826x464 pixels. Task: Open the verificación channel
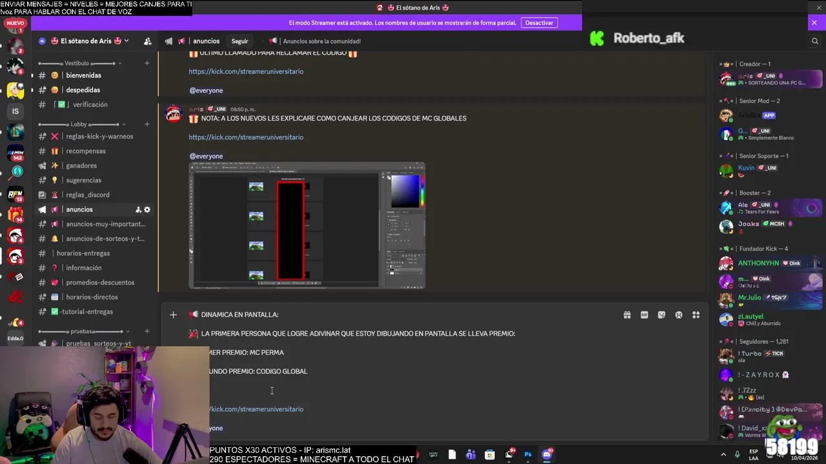tap(94, 104)
